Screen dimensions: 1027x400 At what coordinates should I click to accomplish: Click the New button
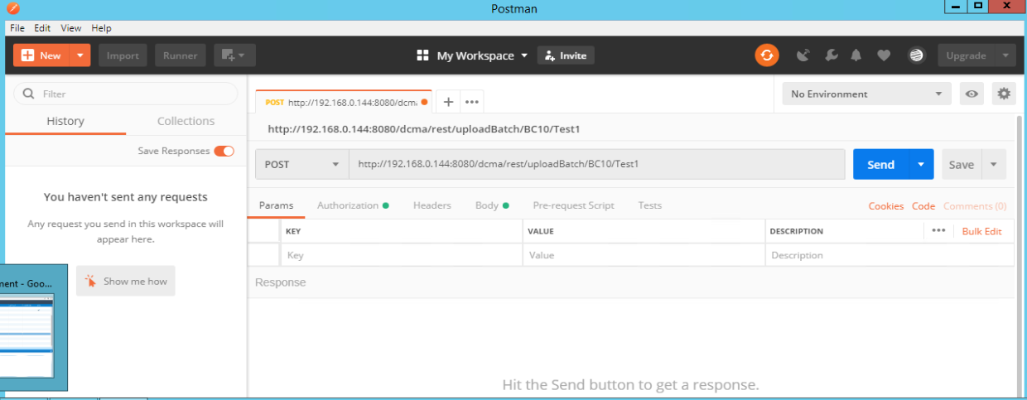[41, 55]
